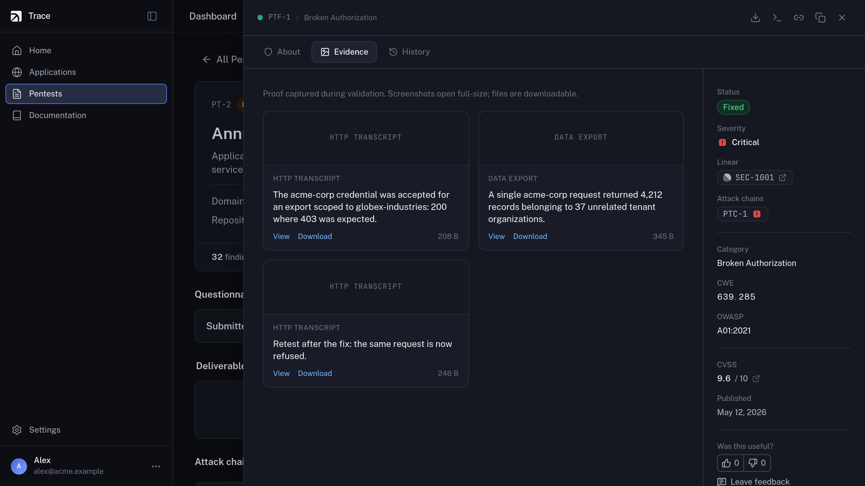View the 345 B data export
This screenshot has height=486, width=865.
(x=496, y=237)
